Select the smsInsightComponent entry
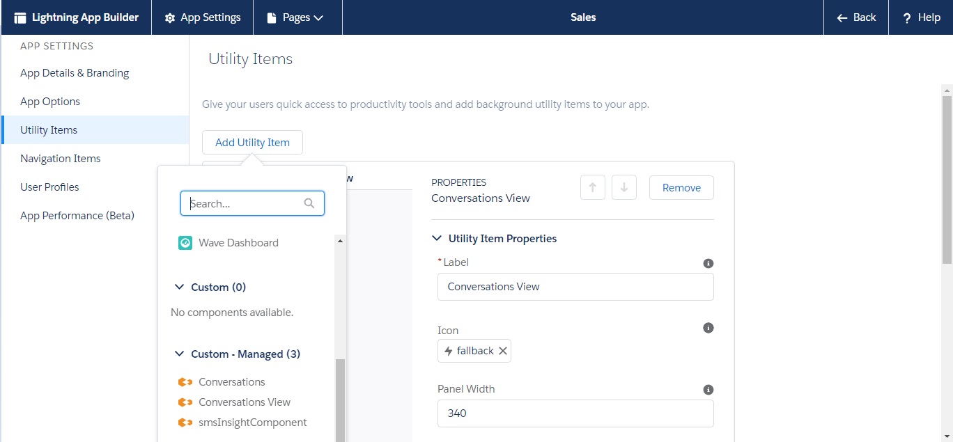This screenshot has width=953, height=442. 251,423
